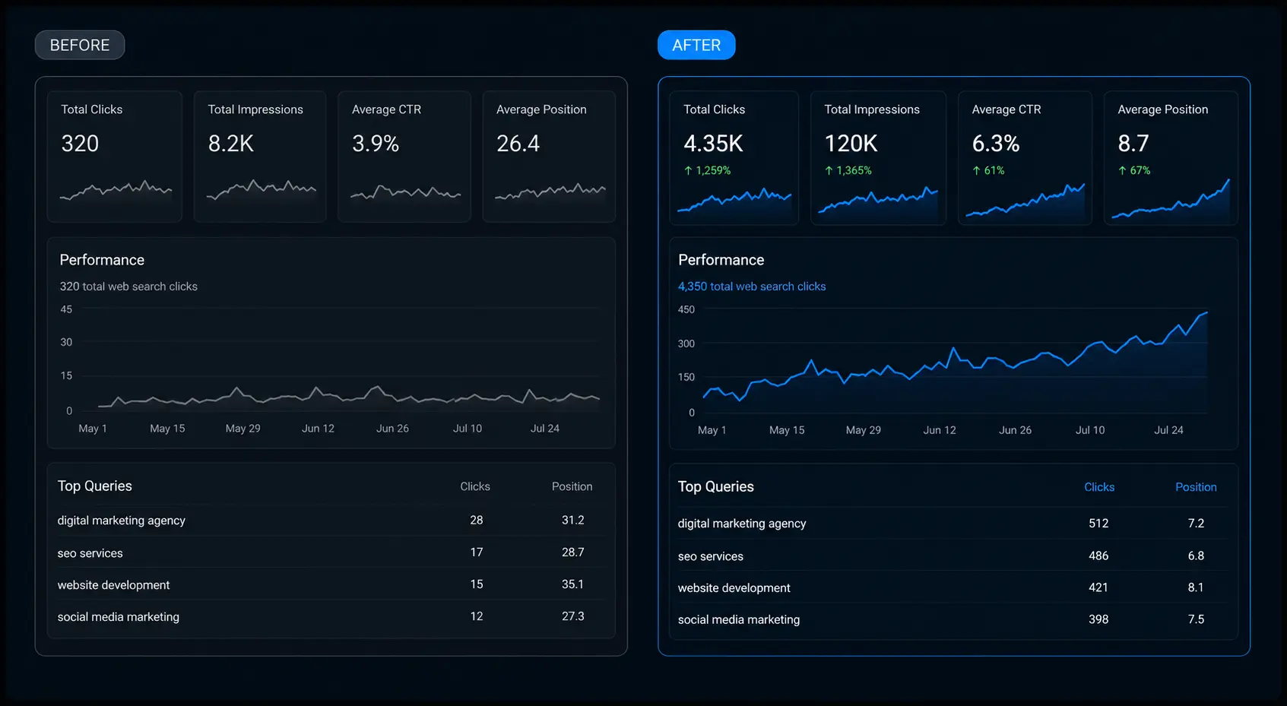1287x706 pixels.
Task: Click '320 total web search clicks' text
Action: [128, 287]
